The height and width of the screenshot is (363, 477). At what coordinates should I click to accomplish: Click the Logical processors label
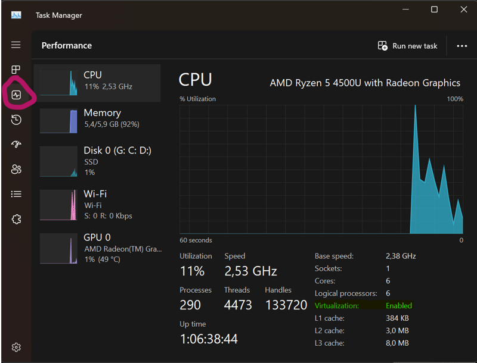pyautogui.click(x=346, y=293)
